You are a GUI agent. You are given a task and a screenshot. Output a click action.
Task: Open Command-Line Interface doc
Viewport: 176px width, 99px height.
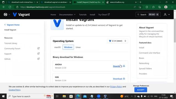(x=150, y=53)
